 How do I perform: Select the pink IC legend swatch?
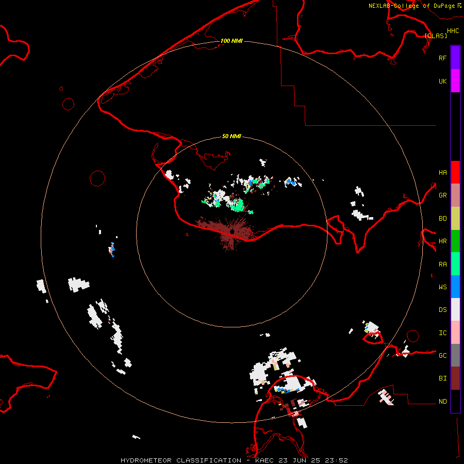pos(455,333)
